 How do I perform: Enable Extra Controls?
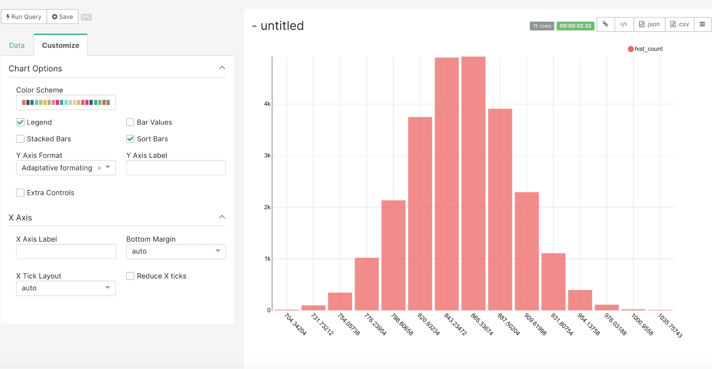click(20, 193)
